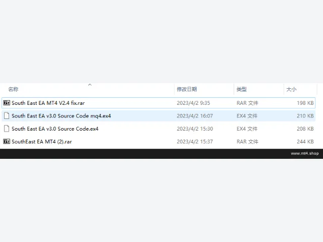Click the blank file icon of South East EA v3.0 Source Code mq4.ex4
The height and width of the screenshot is (242, 323).
point(7,116)
